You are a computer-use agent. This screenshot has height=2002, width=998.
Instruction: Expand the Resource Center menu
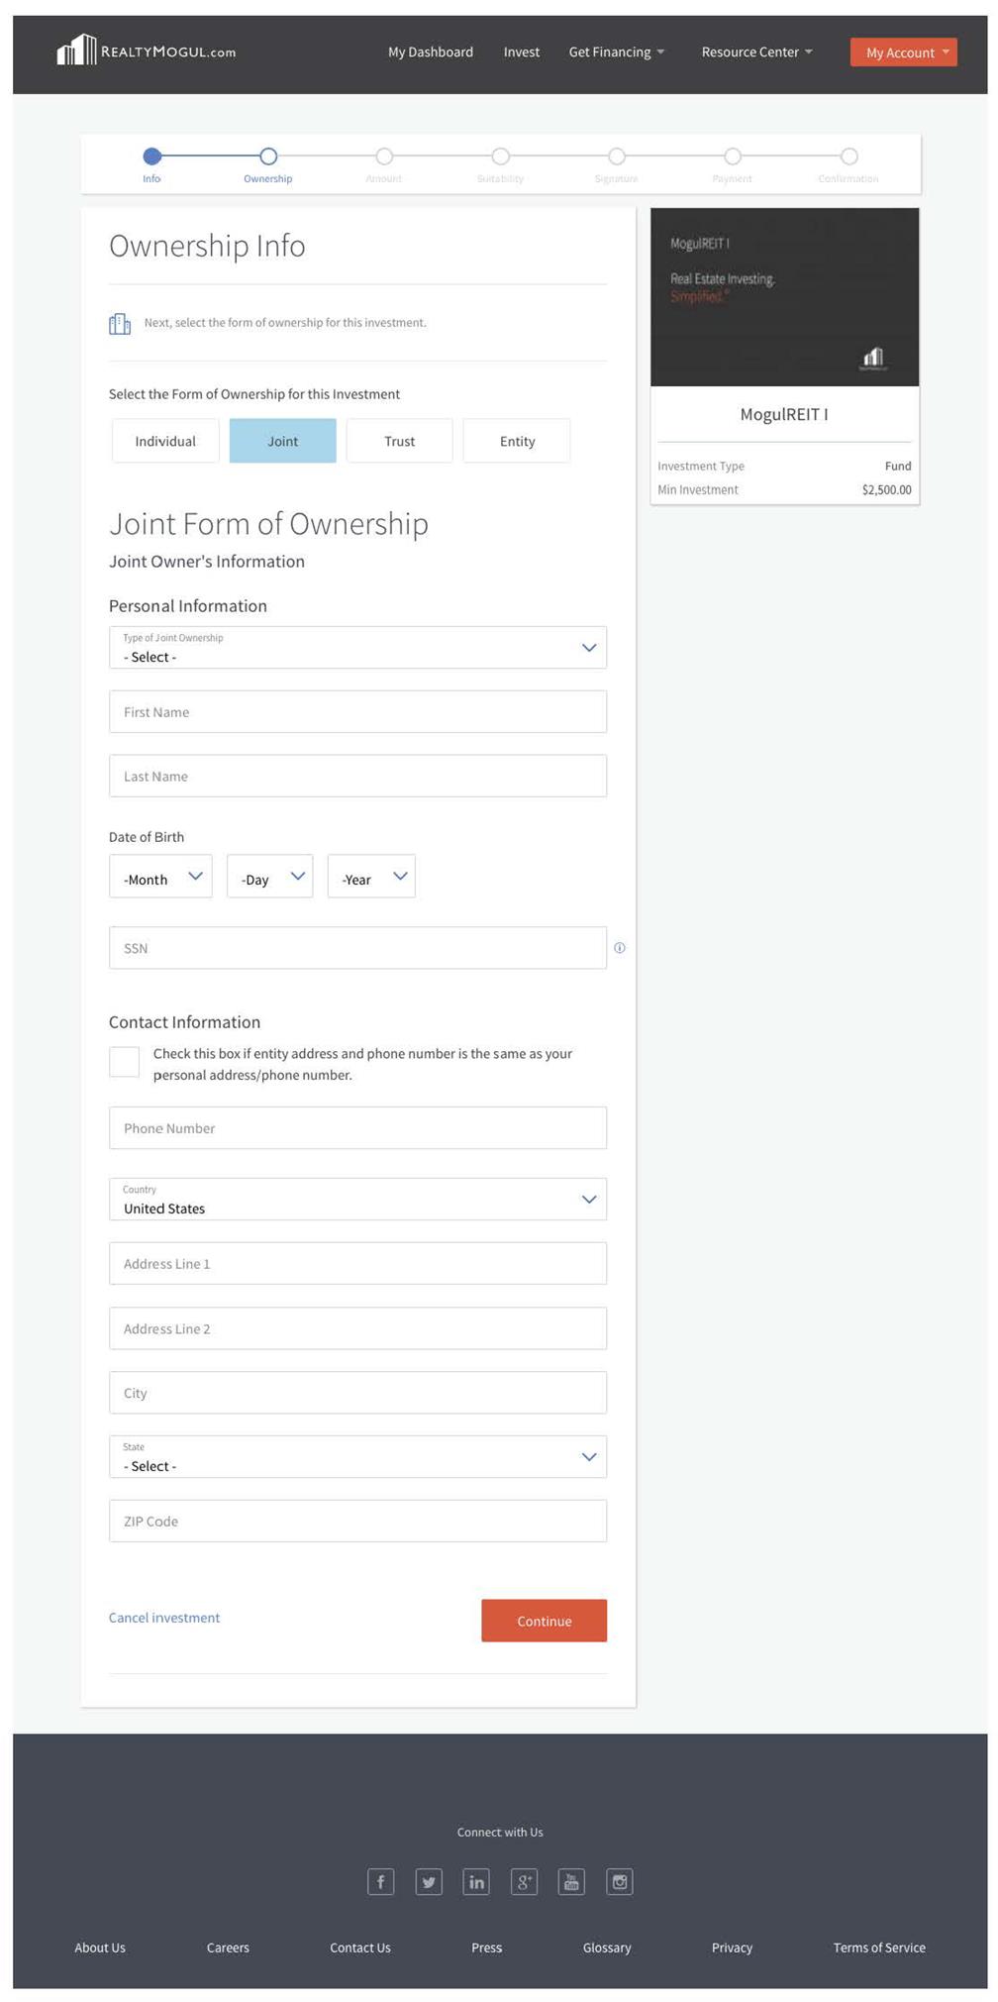tap(756, 52)
